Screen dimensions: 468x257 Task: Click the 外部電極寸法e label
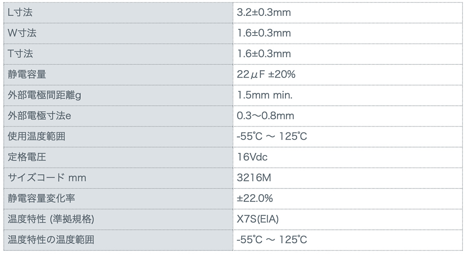[x=40, y=116]
